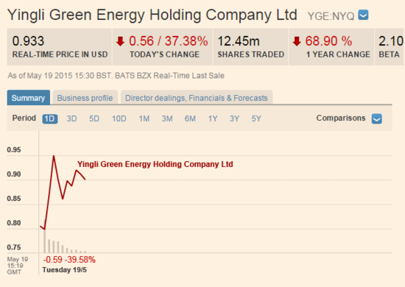Click the Yingli Green Energy chart series label
The width and height of the screenshot is (405, 287).
point(155,164)
